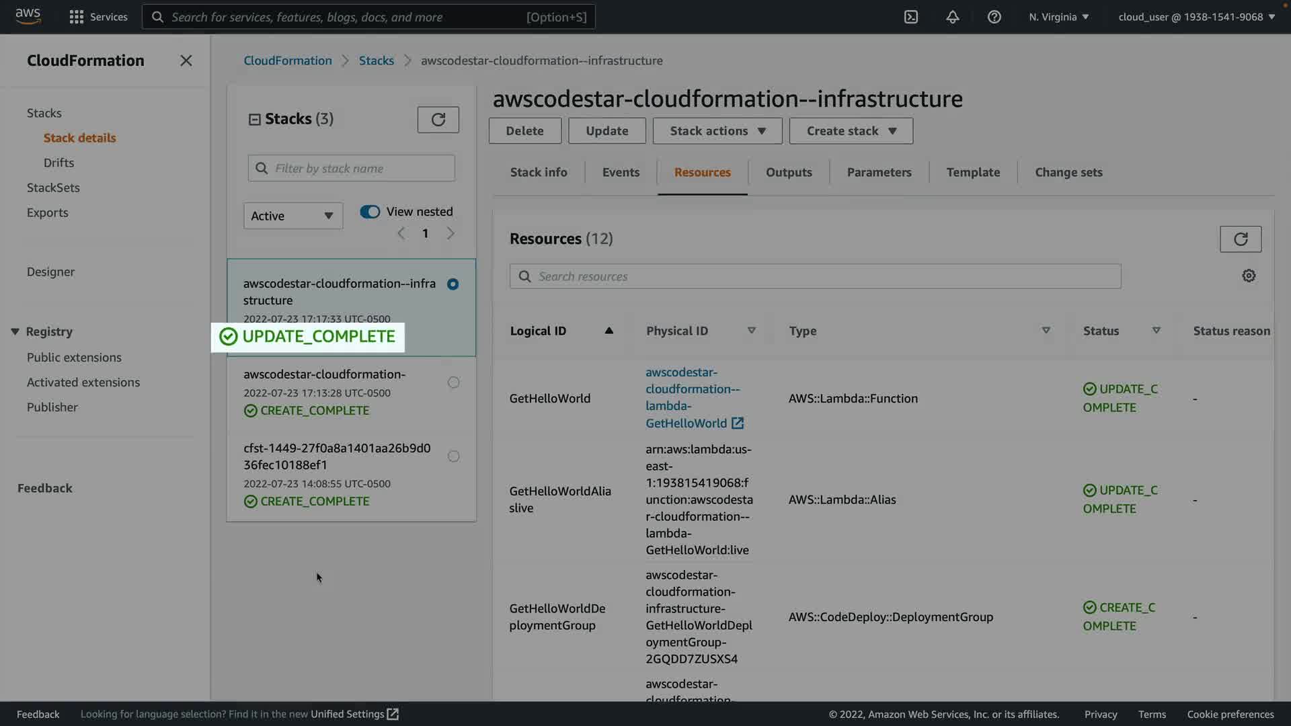The image size is (1291, 726).
Task: Open the Active filter dropdown
Action: tap(292, 216)
